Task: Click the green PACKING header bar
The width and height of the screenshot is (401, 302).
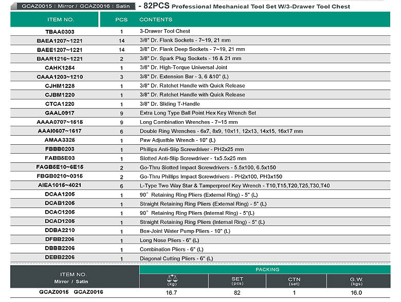Action: (x=265, y=270)
